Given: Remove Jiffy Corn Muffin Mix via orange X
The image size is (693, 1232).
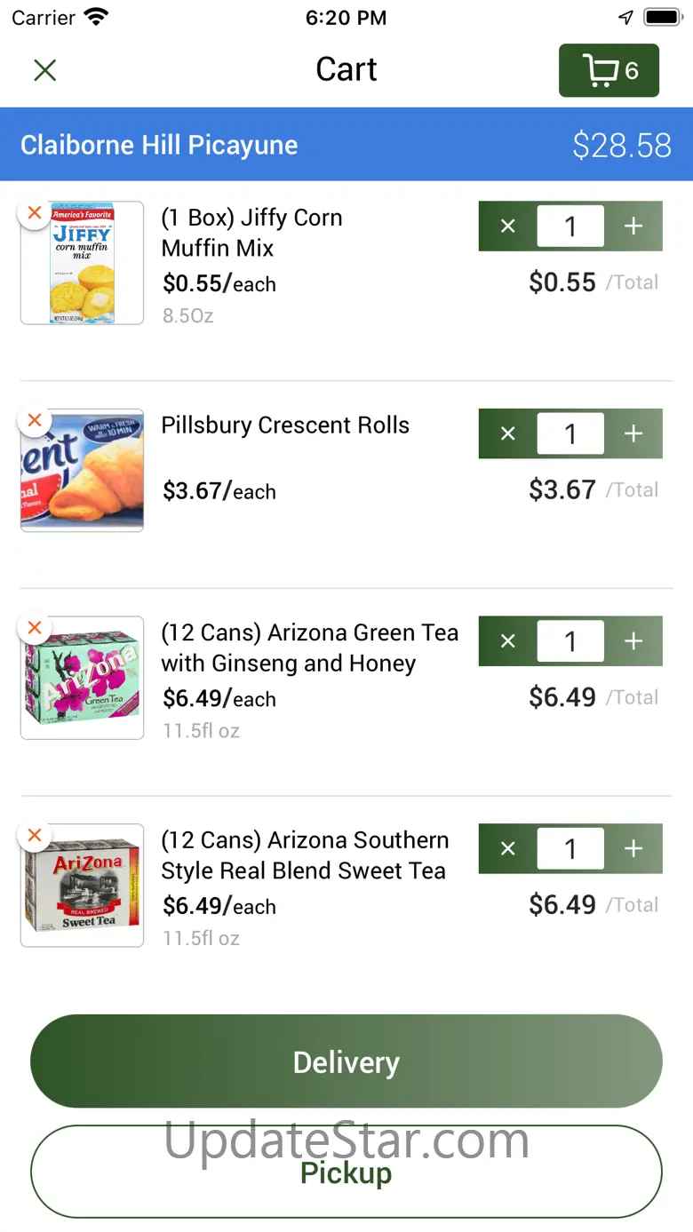Looking at the screenshot, I should [35, 212].
